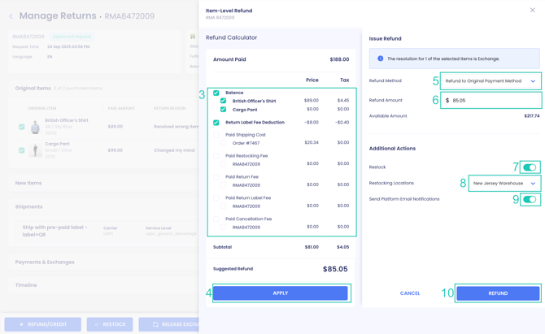Click the blue Refund button

[498, 293]
